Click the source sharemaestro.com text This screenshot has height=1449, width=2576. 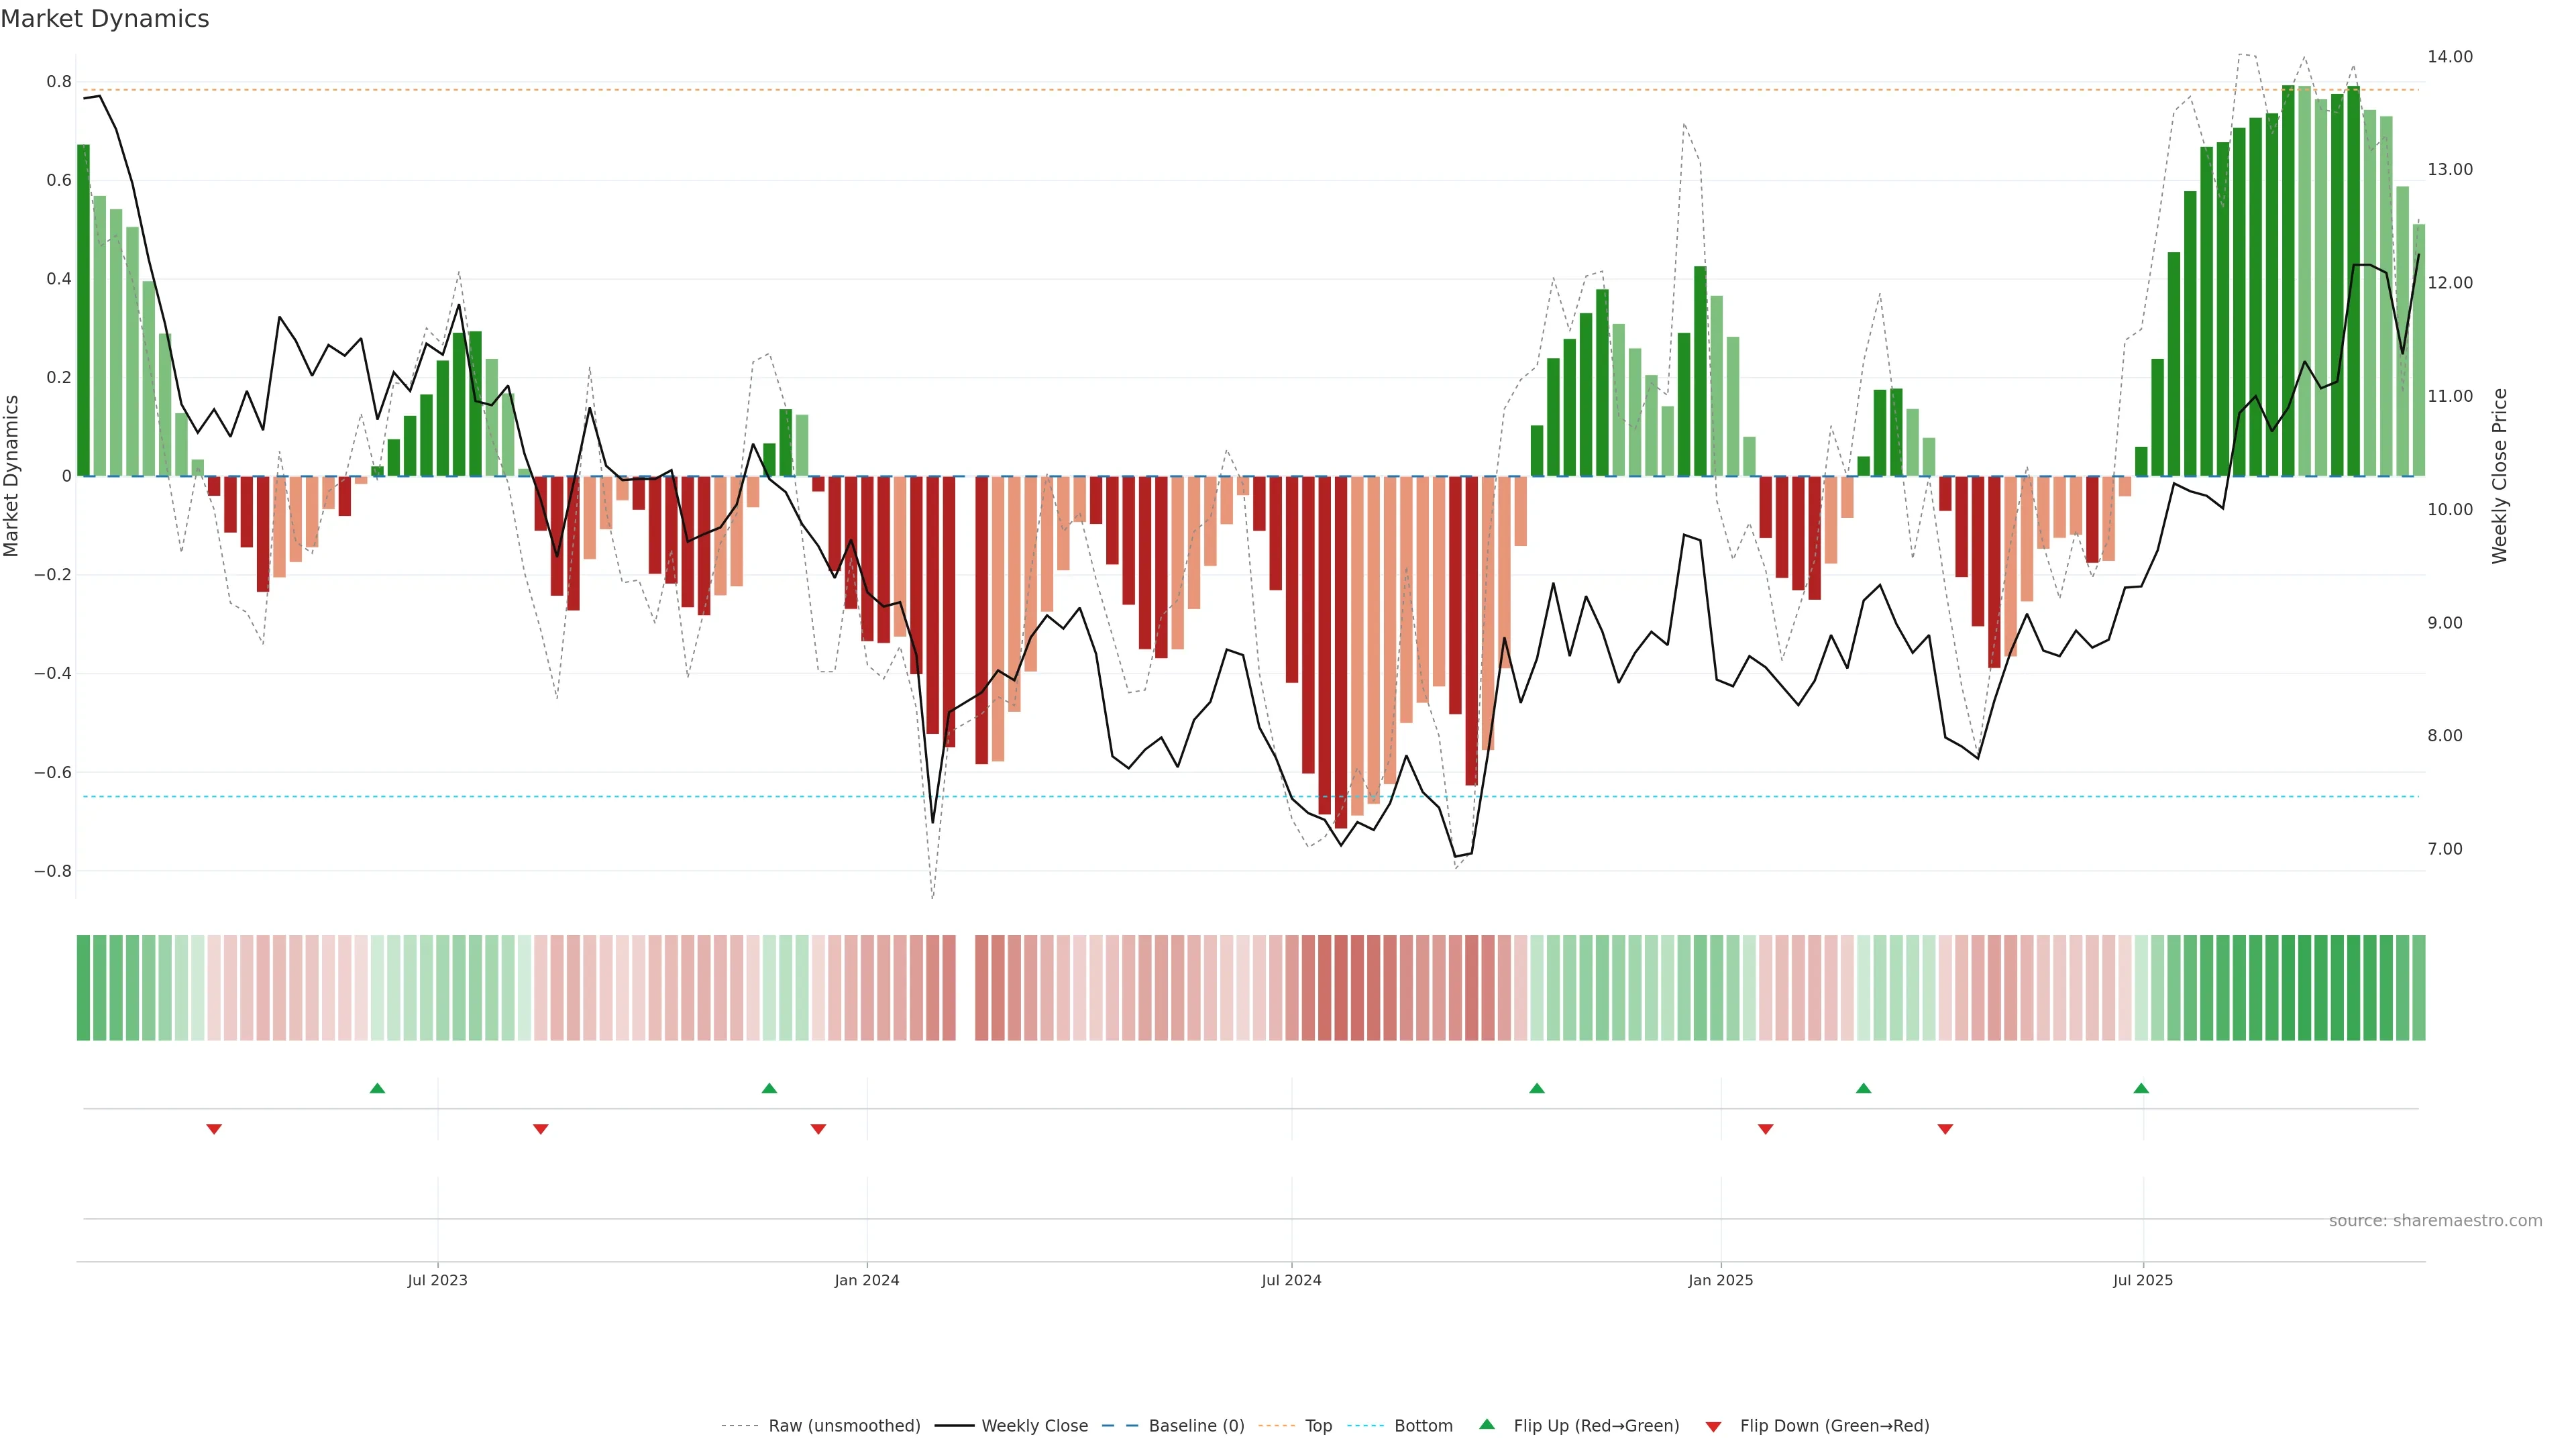2435,1221
